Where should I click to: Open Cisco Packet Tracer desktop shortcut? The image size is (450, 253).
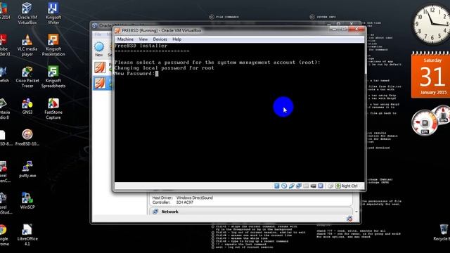(27, 77)
